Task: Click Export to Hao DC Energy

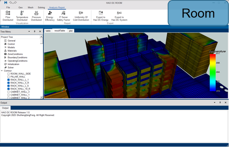Action: tap(101, 16)
